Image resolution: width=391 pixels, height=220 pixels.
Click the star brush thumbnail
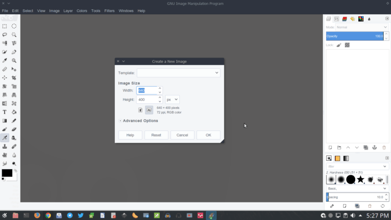[361, 179]
